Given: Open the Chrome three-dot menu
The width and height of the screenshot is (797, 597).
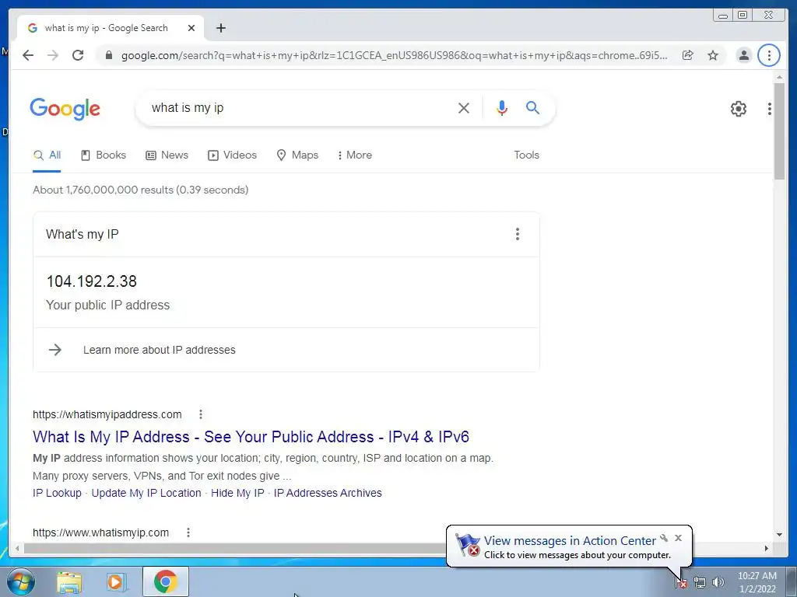Looking at the screenshot, I should coord(768,55).
